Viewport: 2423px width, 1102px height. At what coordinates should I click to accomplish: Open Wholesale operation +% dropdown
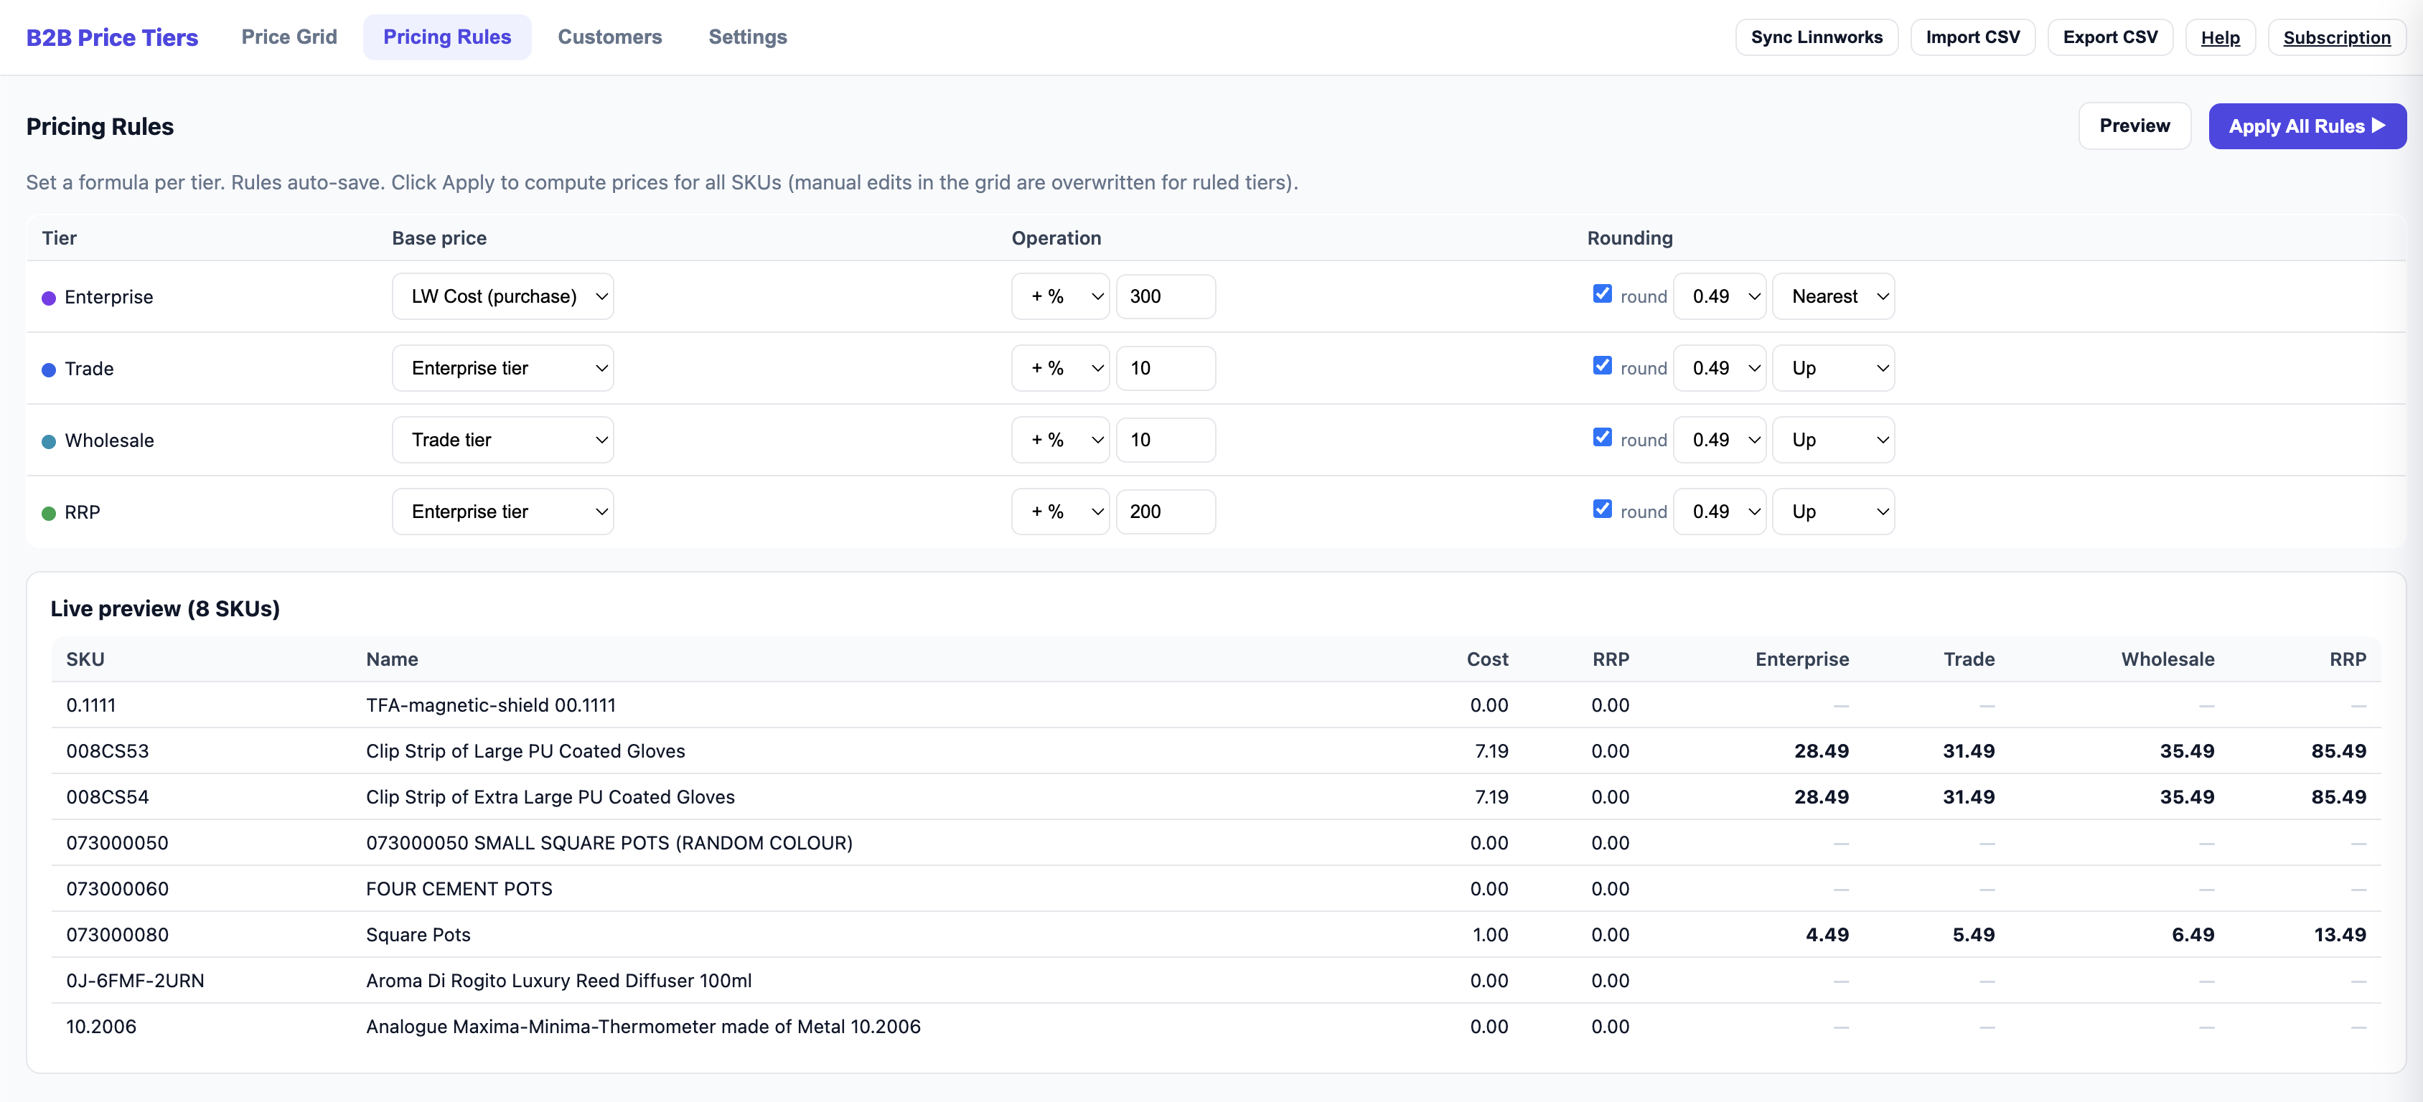pyautogui.click(x=1060, y=440)
